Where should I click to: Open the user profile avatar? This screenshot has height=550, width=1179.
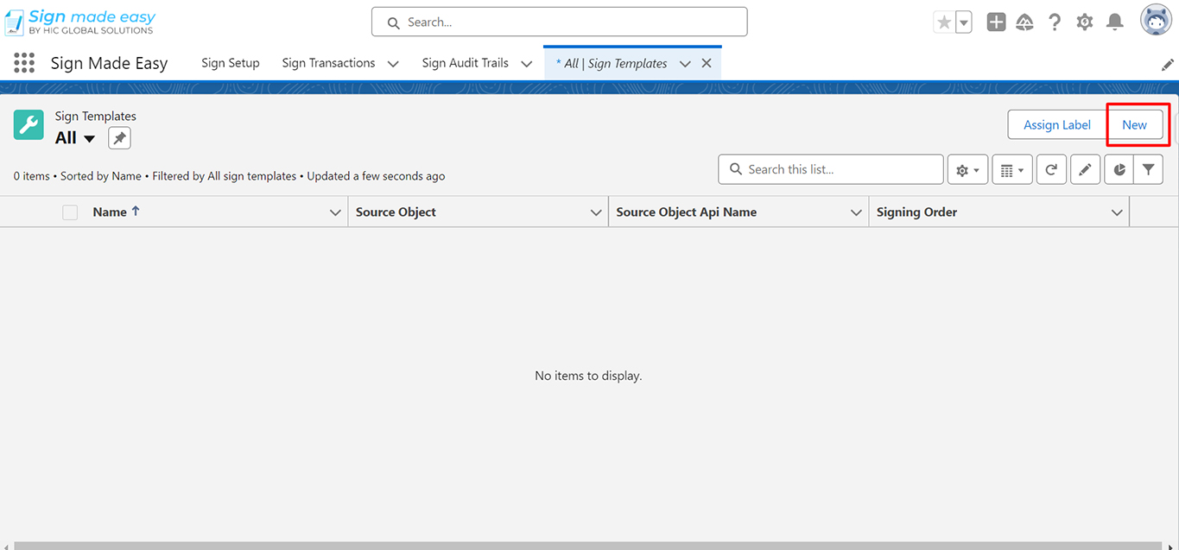pyautogui.click(x=1156, y=21)
